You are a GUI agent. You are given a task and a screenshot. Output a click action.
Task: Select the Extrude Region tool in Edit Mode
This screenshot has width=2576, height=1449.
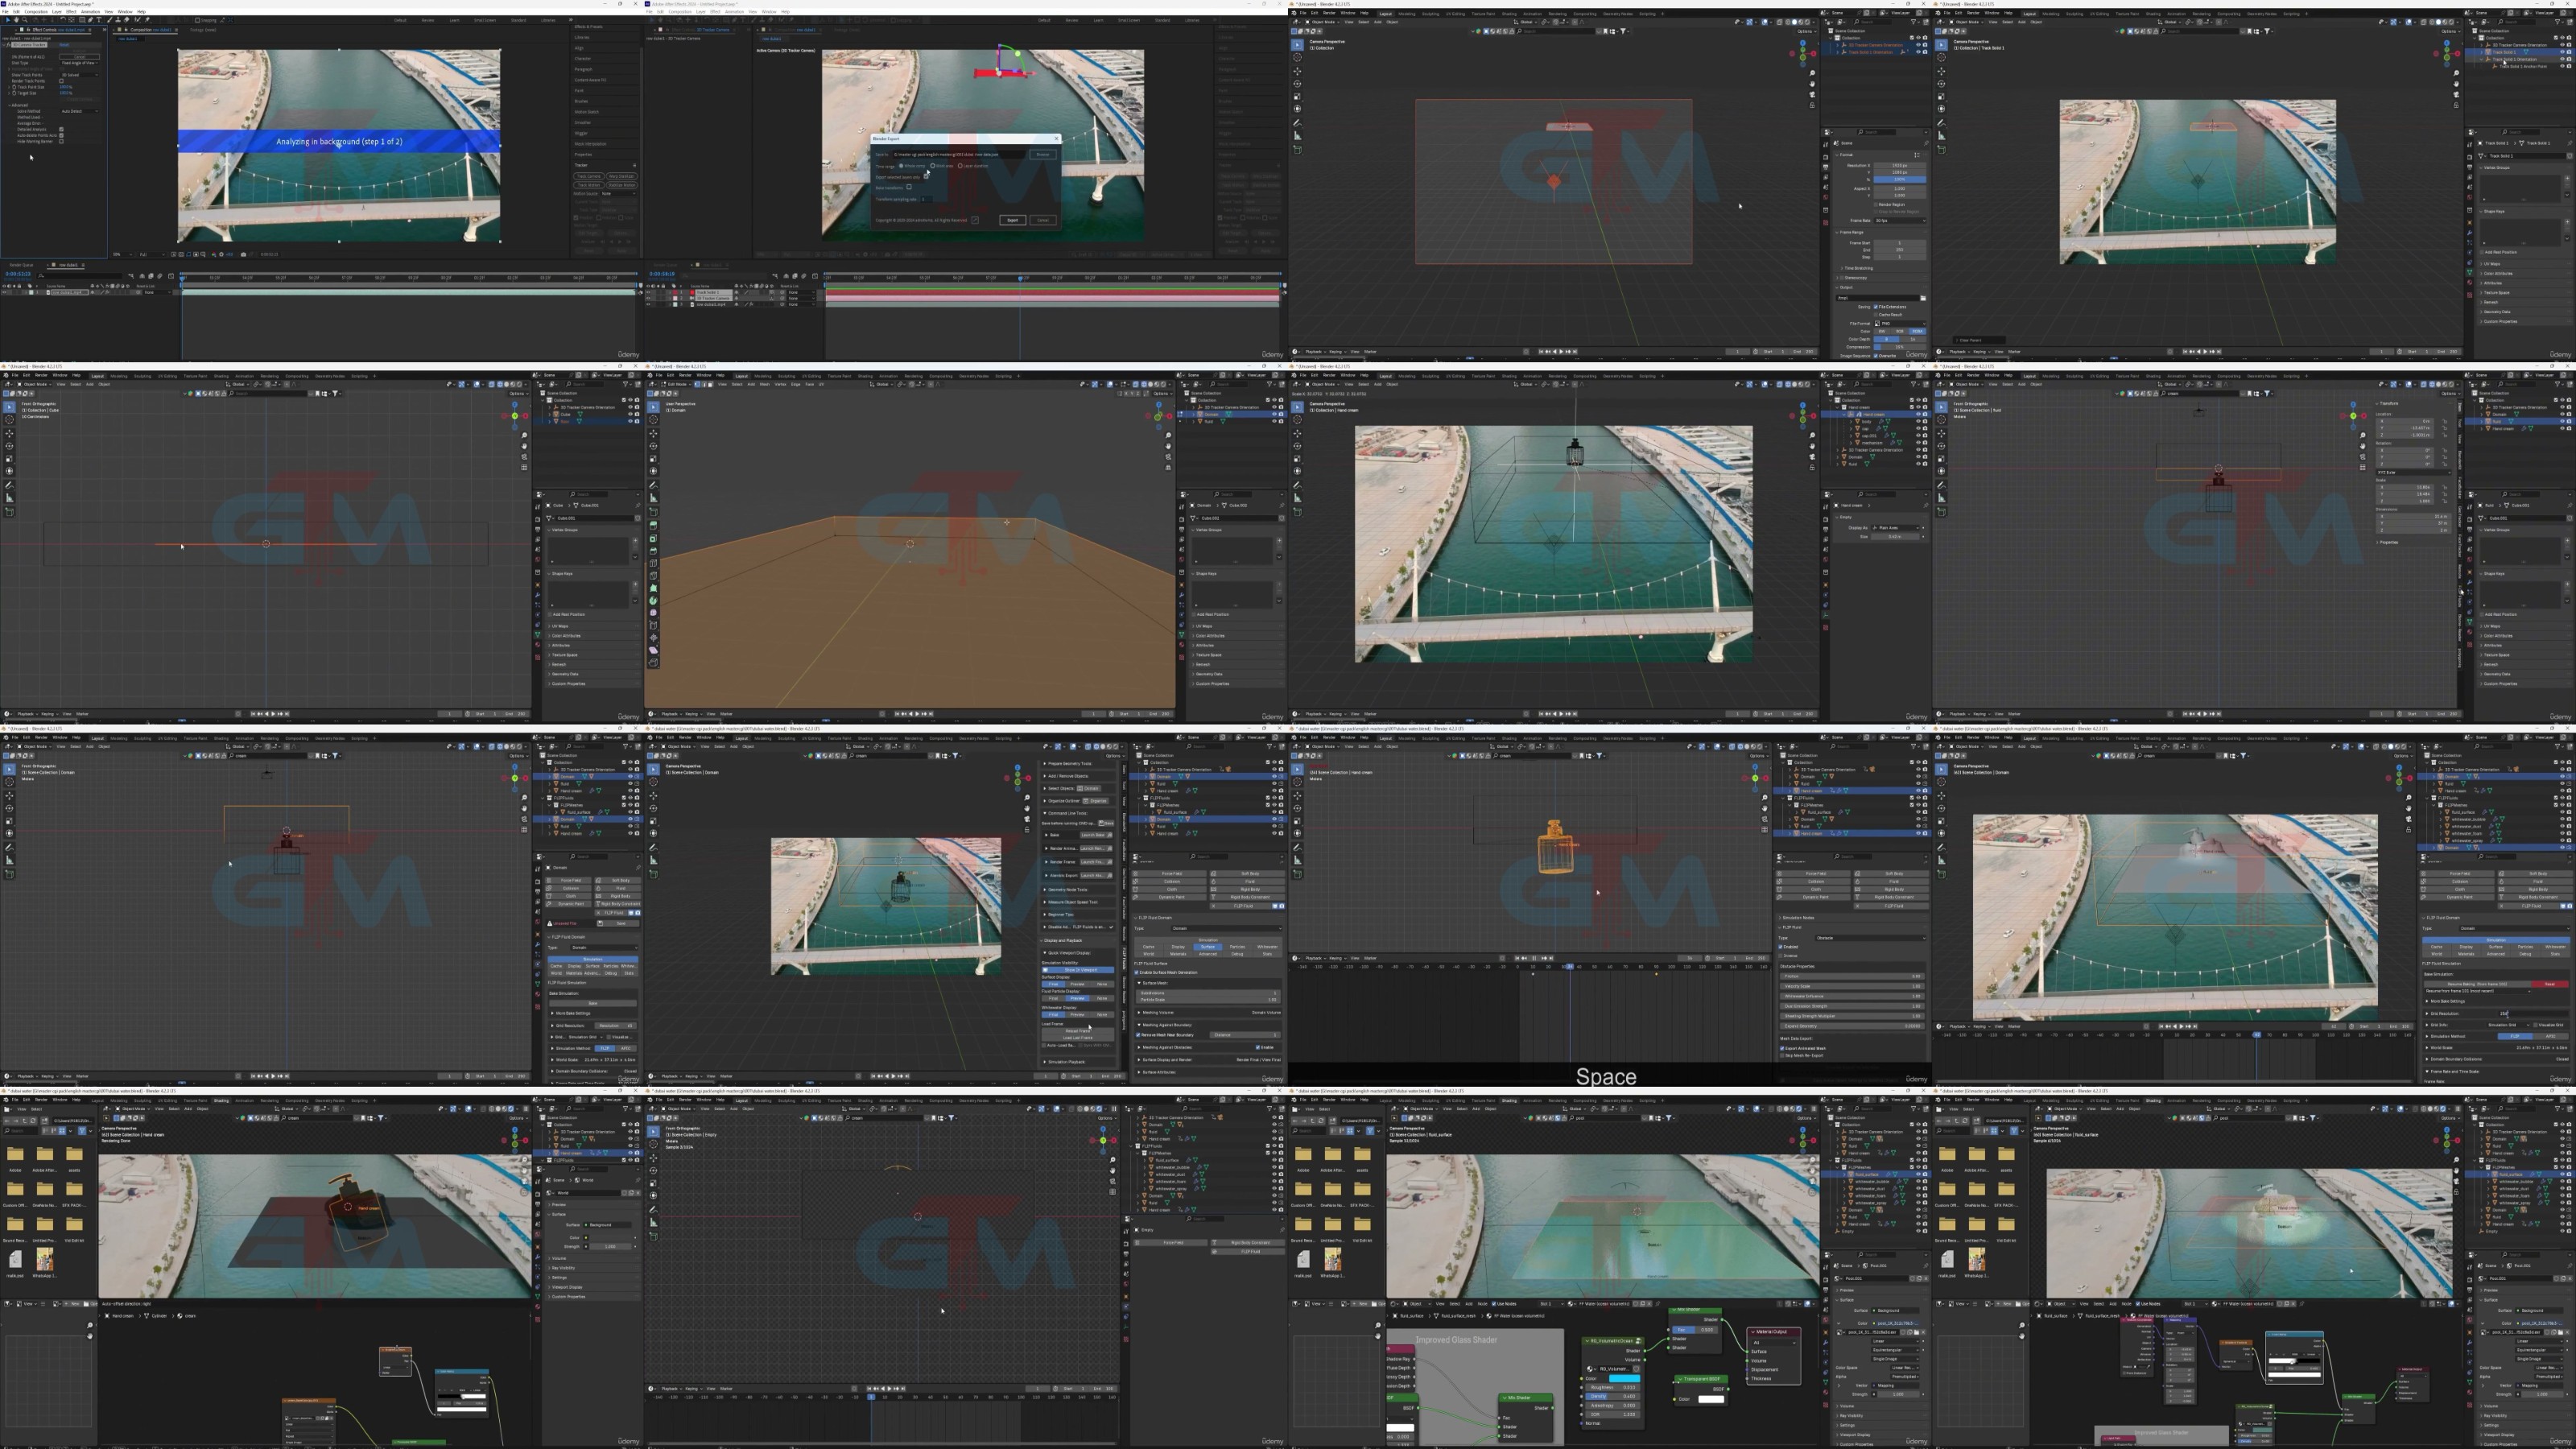click(654, 526)
